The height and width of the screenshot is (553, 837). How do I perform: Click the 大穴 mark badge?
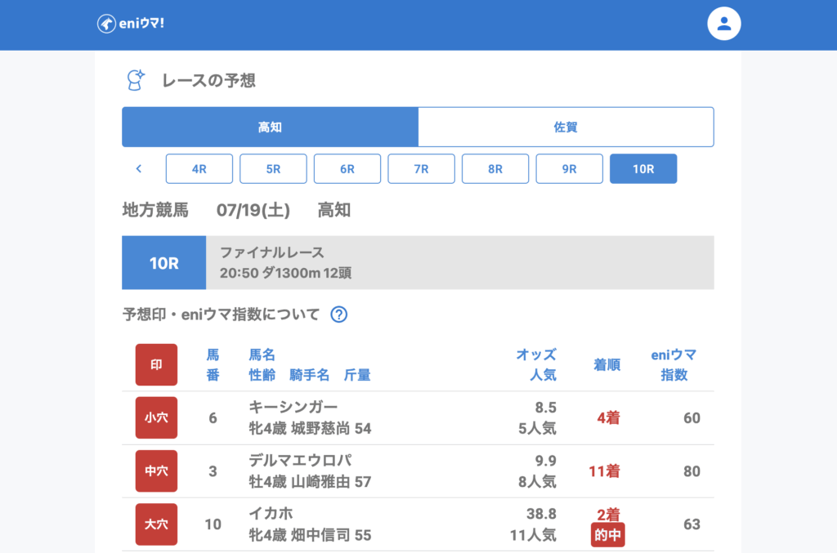(x=156, y=524)
